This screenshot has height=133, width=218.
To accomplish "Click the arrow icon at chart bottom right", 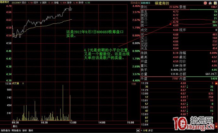I will (138, 130).
